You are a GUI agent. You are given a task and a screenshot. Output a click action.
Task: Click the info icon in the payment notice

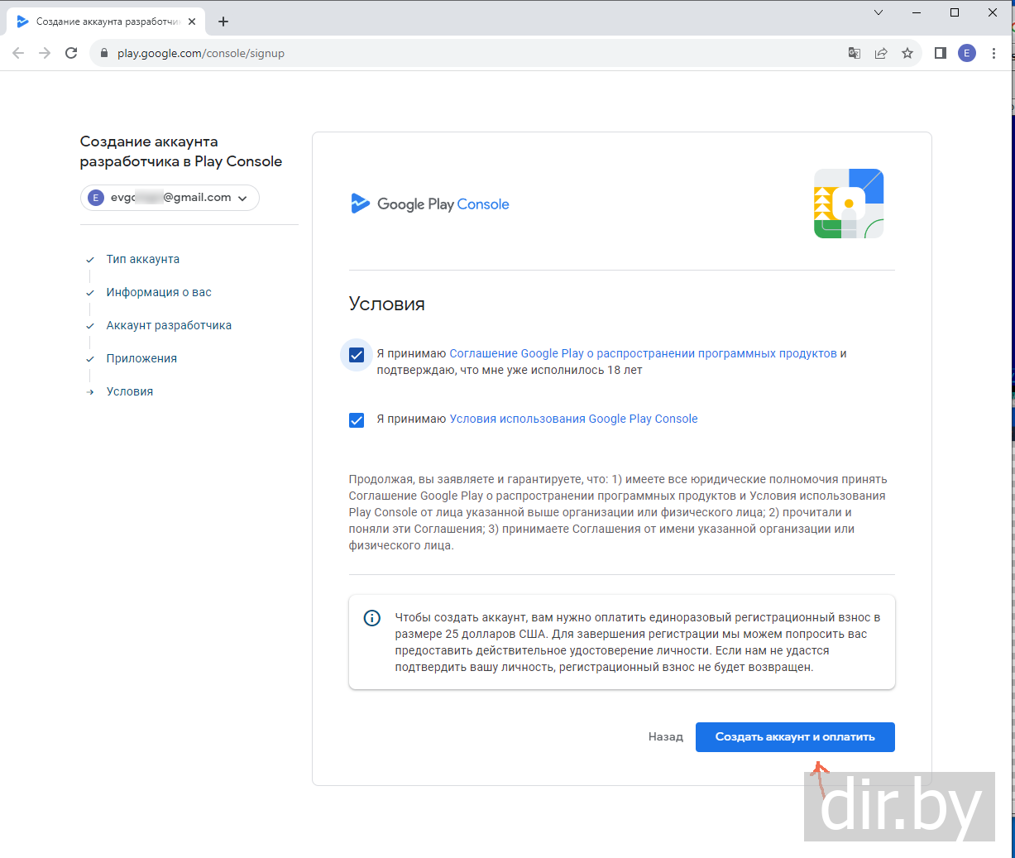click(x=372, y=618)
